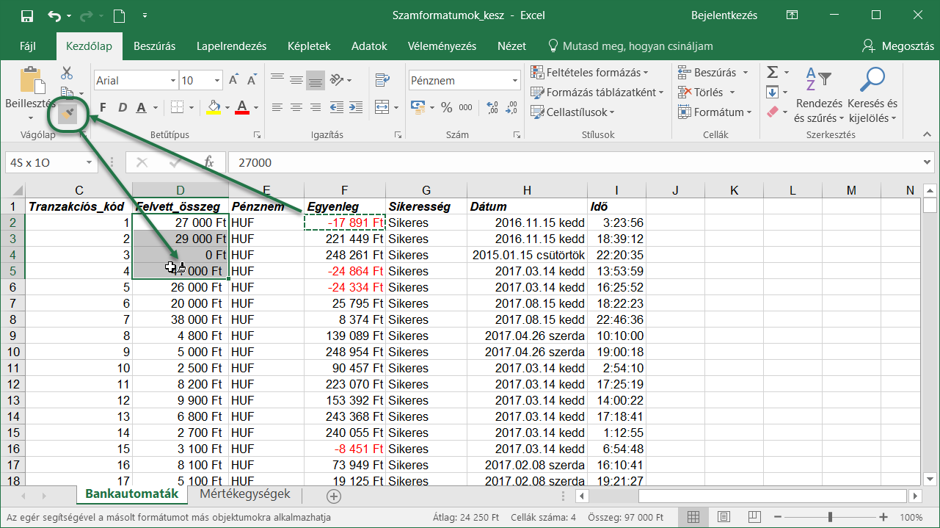The image size is (940, 528).
Task: Click the Save icon in title bar
Action: coord(26,15)
